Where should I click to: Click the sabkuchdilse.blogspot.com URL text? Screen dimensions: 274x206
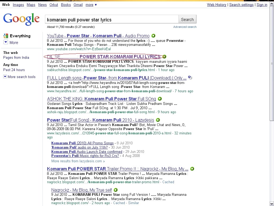pyautogui.click(x=101, y=70)
